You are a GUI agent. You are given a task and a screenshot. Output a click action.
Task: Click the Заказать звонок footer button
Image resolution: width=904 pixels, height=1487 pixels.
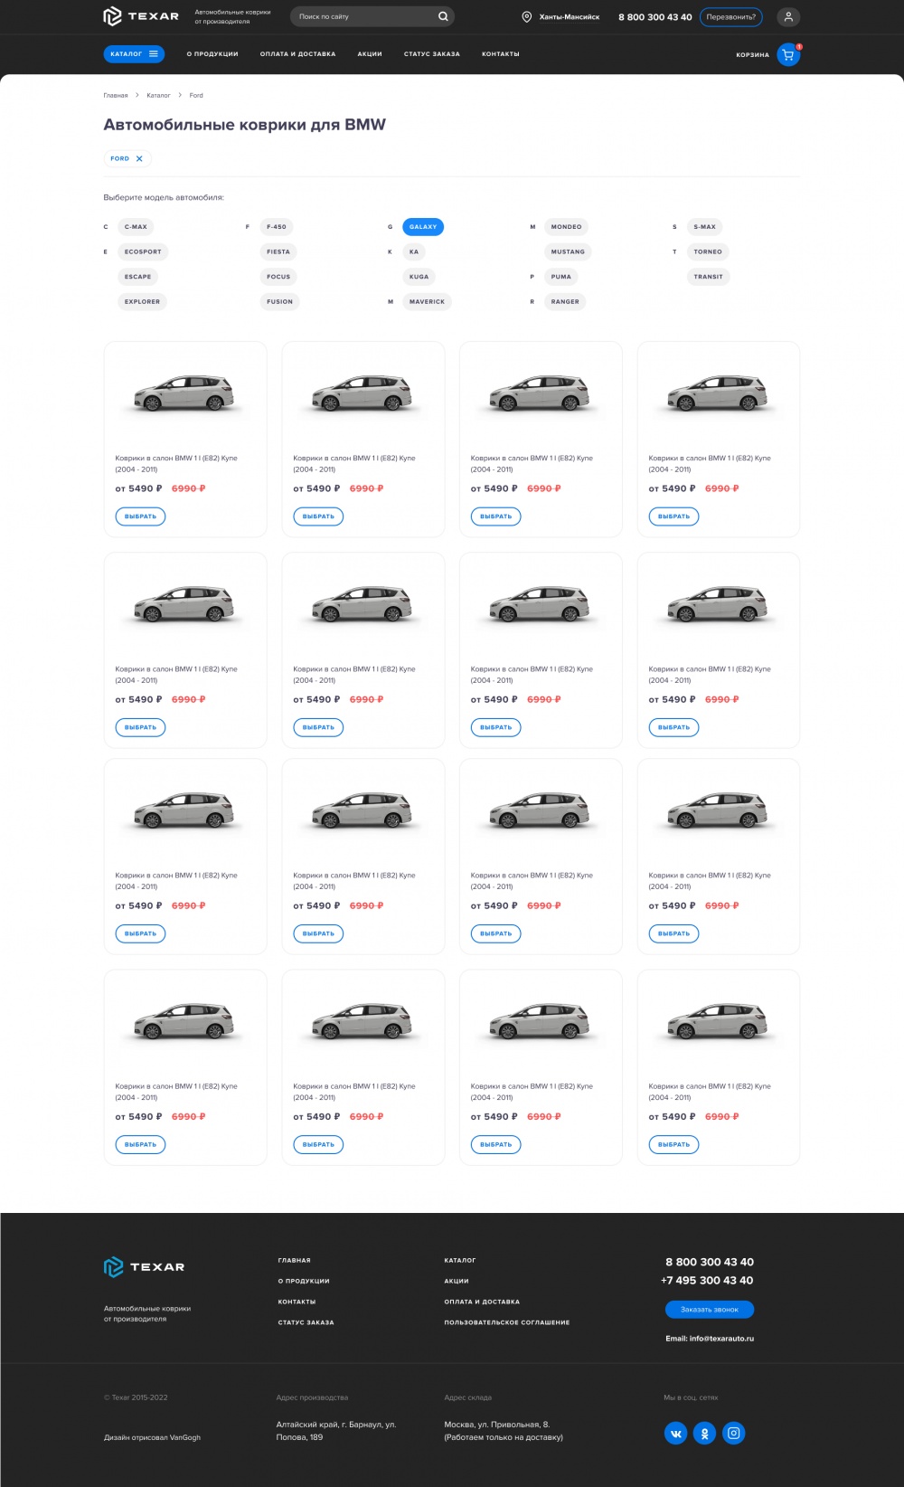(x=710, y=1309)
